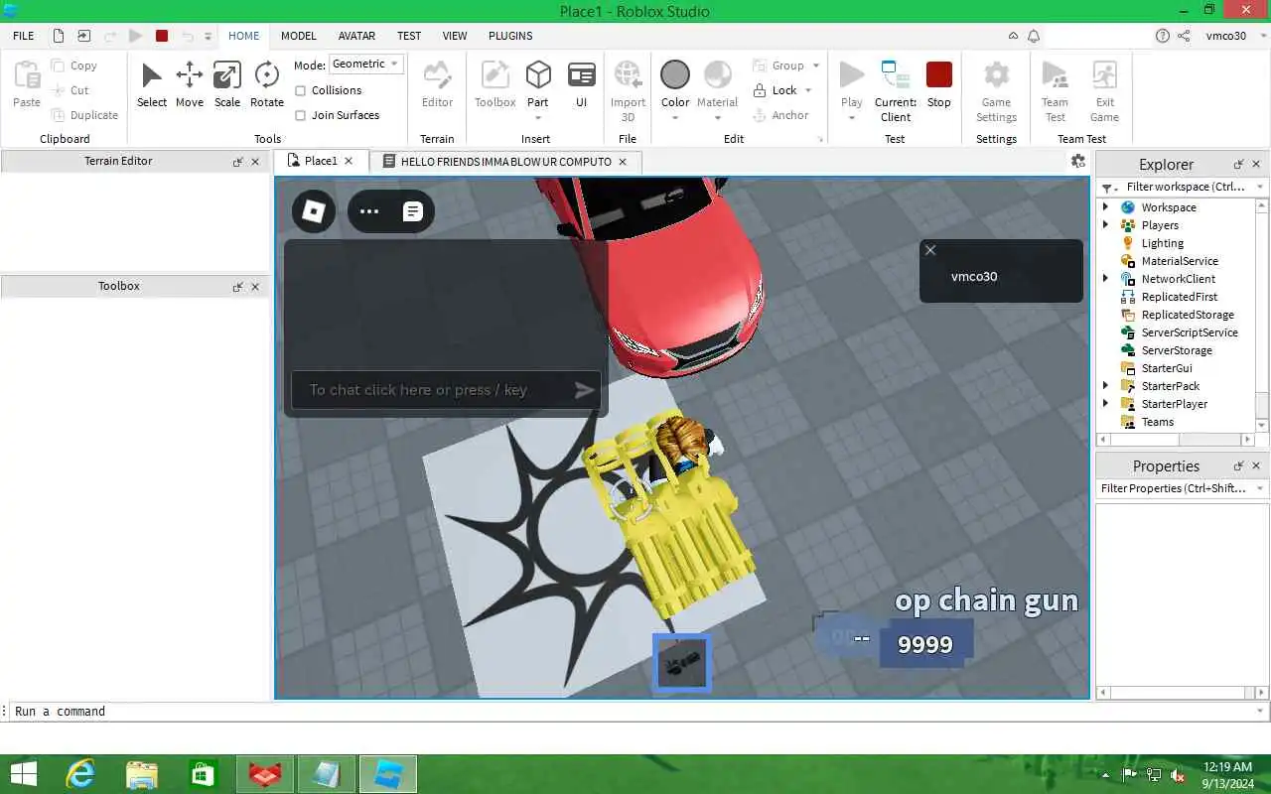Click the share icon near username
The width and height of the screenshot is (1271, 794).
pos(1184,36)
